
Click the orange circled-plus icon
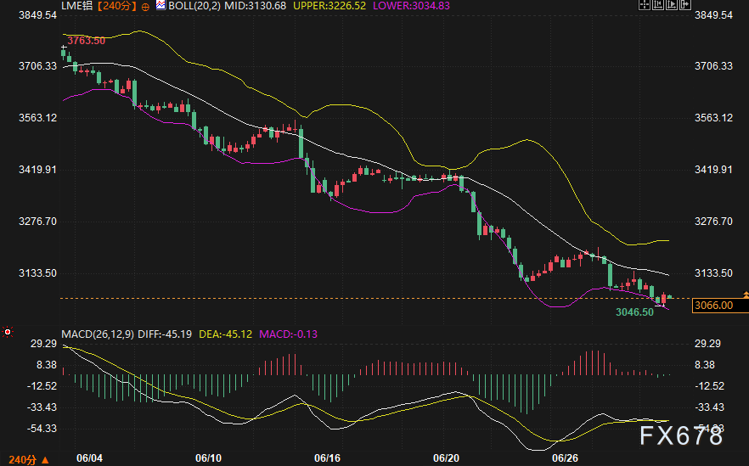coord(145,7)
